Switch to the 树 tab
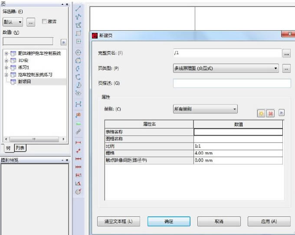295x235 pixels. coord(8,148)
